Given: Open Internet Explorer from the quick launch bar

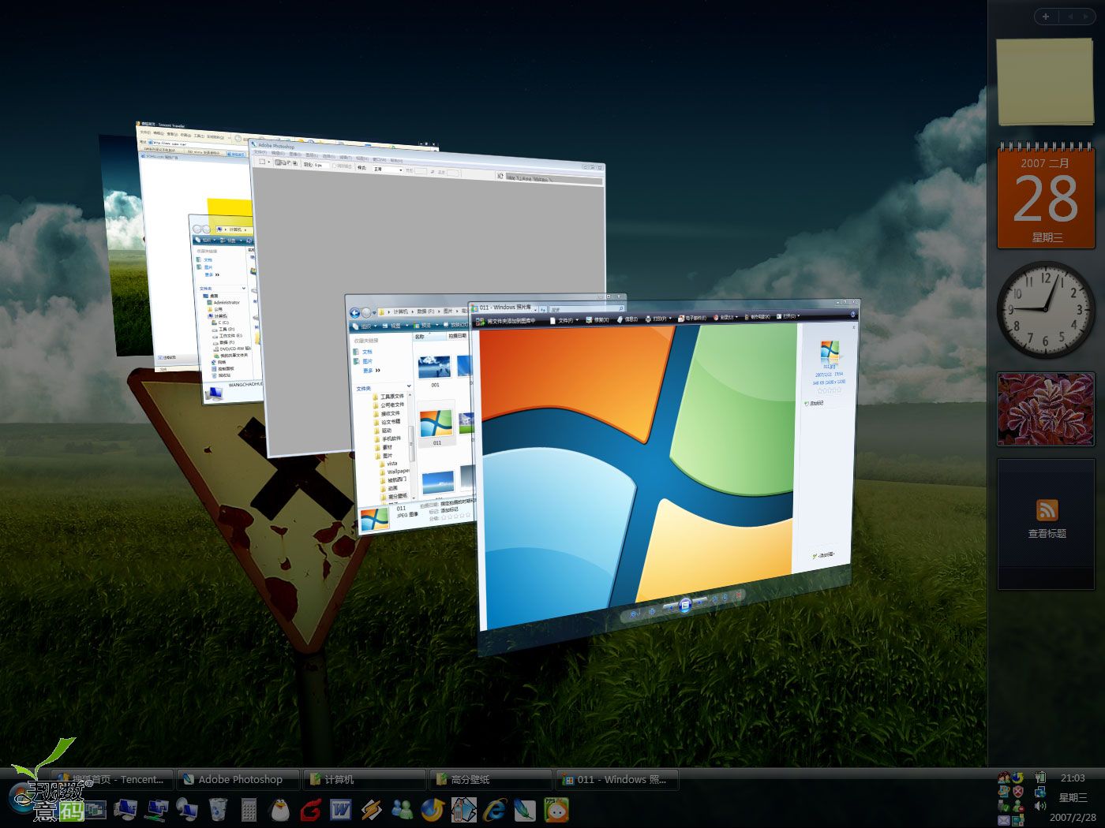Looking at the screenshot, I should [x=495, y=809].
